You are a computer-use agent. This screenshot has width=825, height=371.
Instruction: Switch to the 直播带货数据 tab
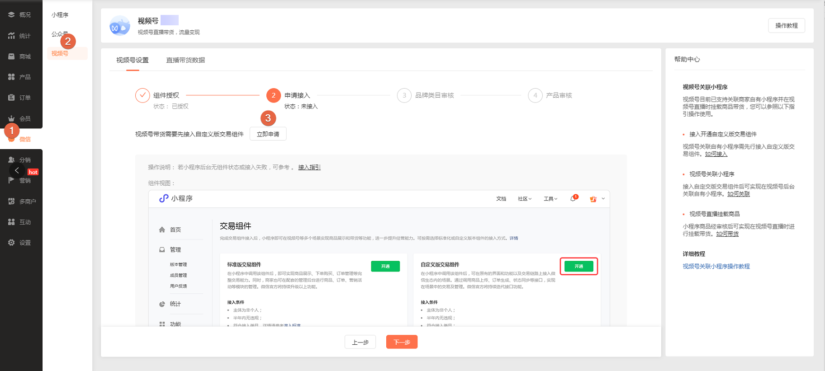[185, 60]
